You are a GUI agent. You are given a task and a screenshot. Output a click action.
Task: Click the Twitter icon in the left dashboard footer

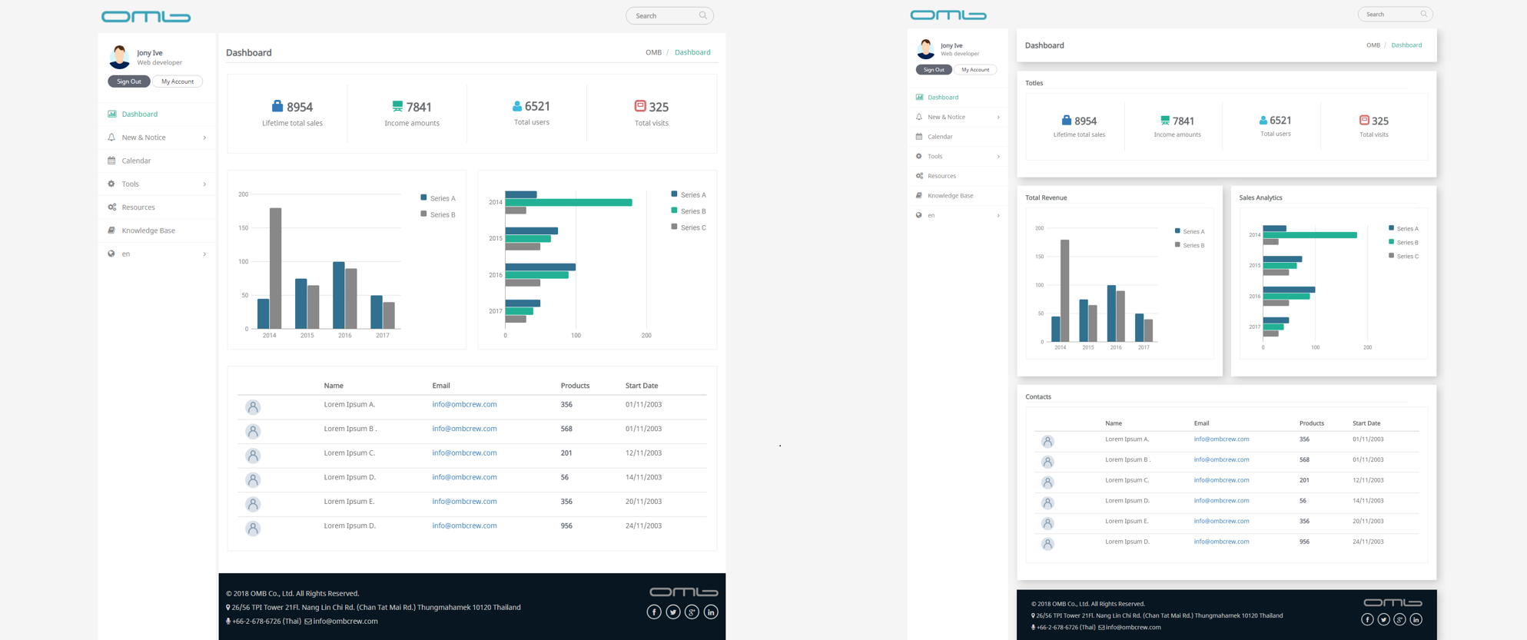pyautogui.click(x=672, y=612)
